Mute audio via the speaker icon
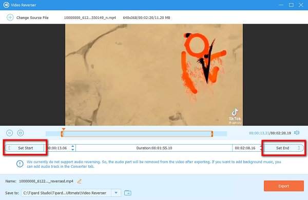 coord(297,133)
